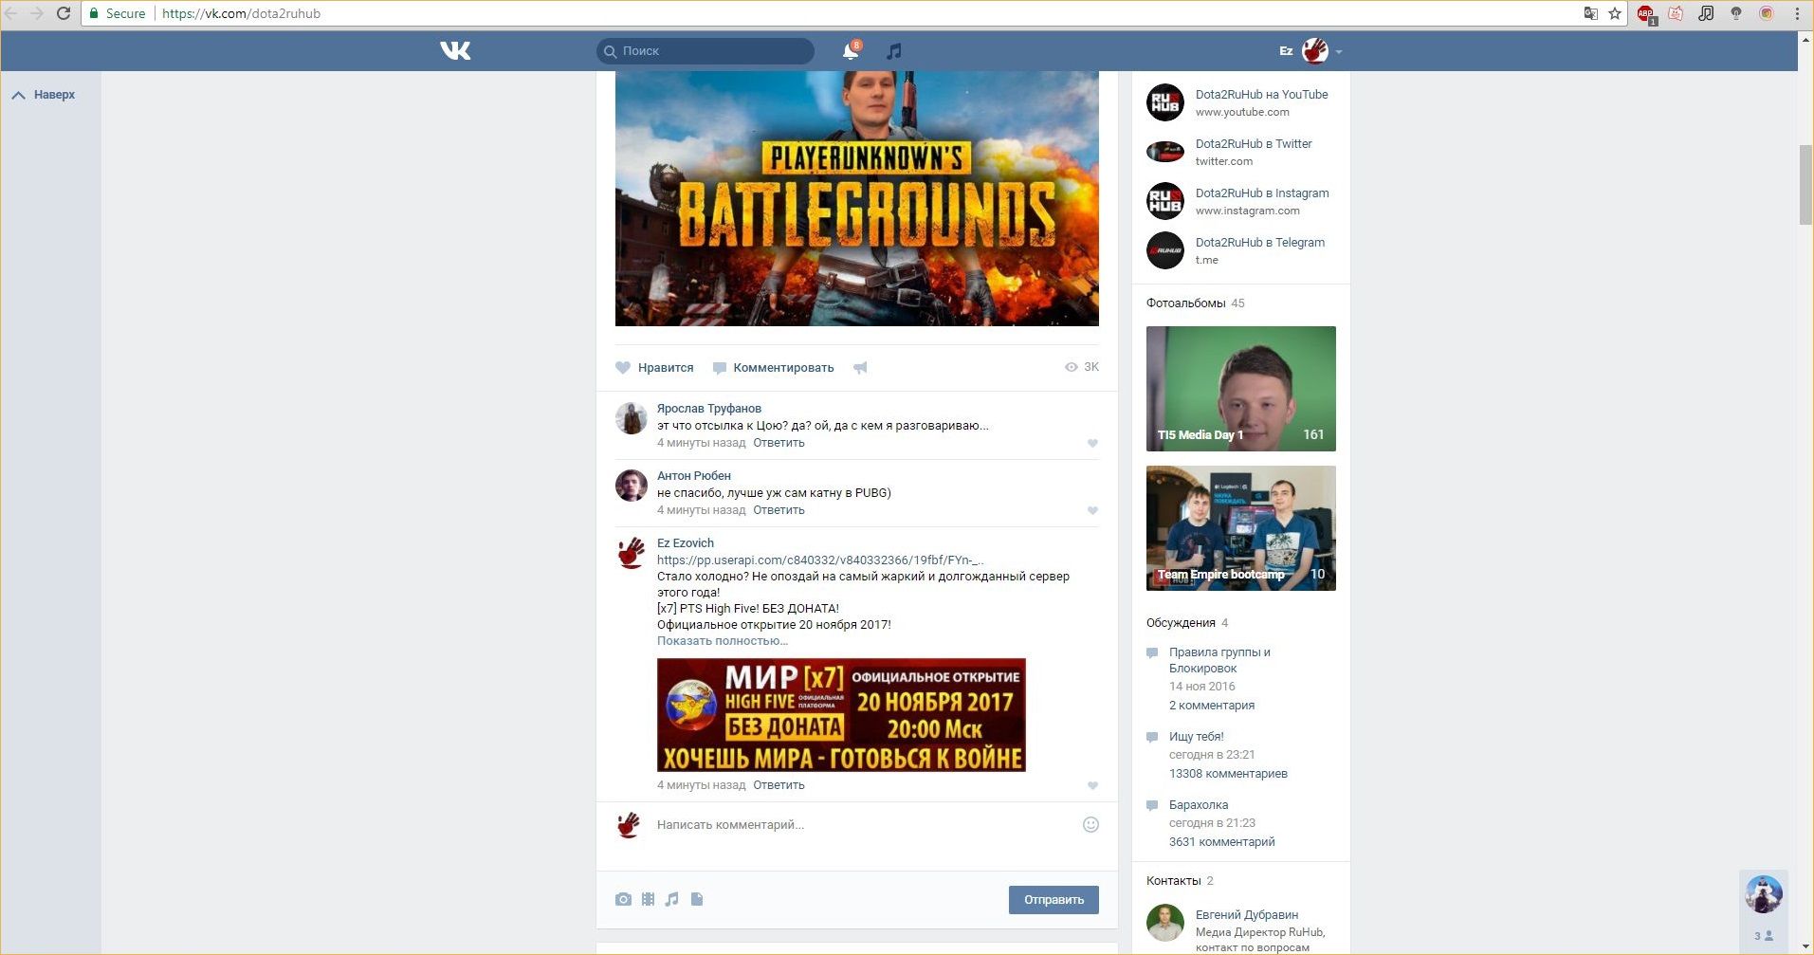Open the Chrome three-dot menu

[x=1797, y=13]
